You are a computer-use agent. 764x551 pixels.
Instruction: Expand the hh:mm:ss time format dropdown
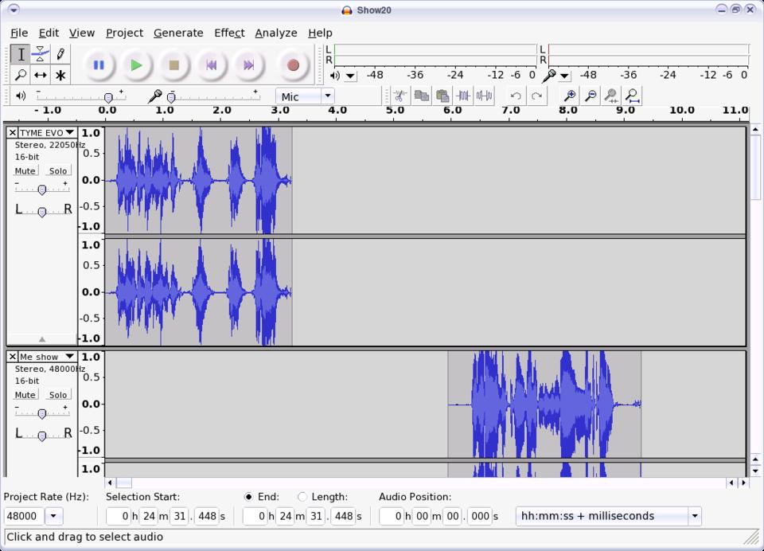[x=694, y=516]
